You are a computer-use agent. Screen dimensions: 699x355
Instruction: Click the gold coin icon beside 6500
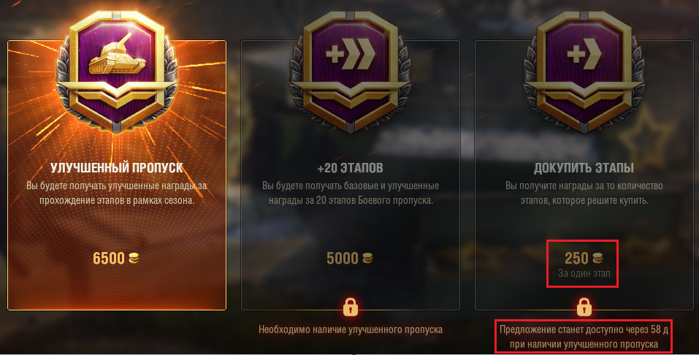134,258
